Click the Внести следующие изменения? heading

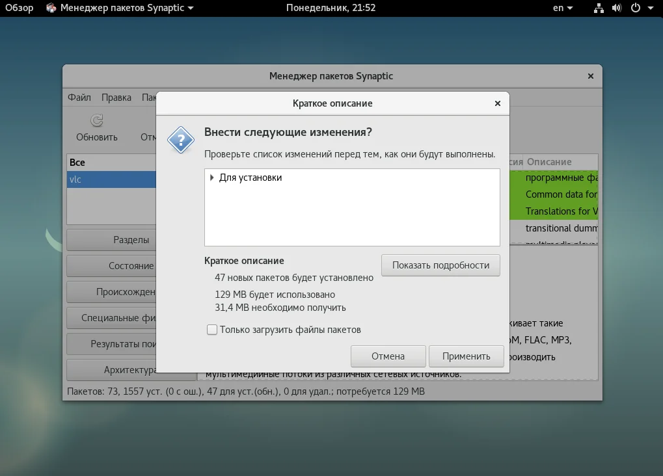288,132
